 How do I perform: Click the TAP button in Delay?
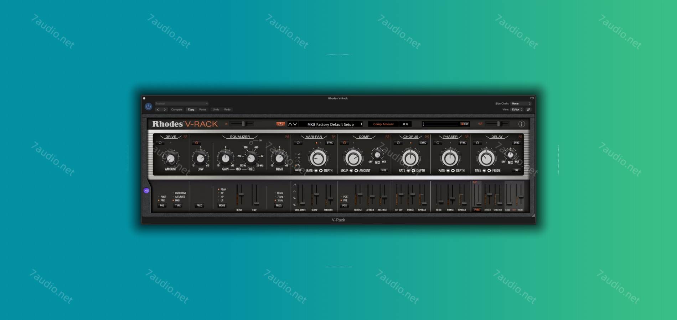tap(516, 170)
